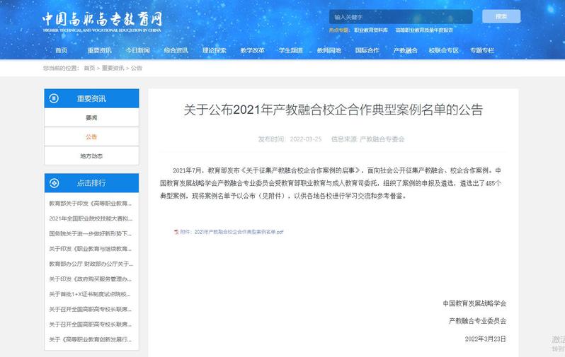The width and height of the screenshot is (565, 357).
Task: Select 专题专栏 from the navigation bar
Action: tap(482, 51)
